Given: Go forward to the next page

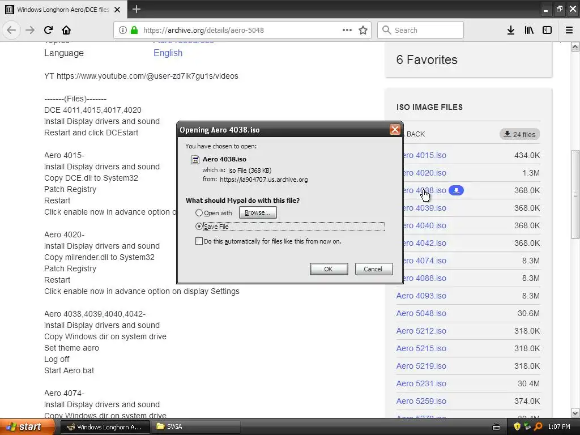Looking at the screenshot, I should pos(30,30).
